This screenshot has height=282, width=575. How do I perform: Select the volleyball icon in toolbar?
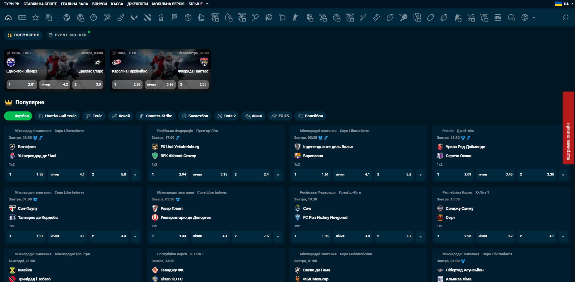click(x=188, y=17)
